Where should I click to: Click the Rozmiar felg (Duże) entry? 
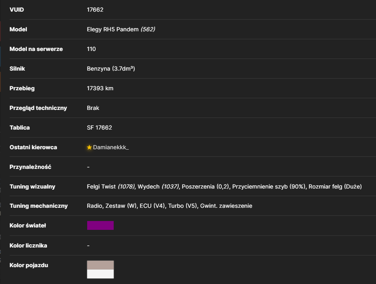335,187
